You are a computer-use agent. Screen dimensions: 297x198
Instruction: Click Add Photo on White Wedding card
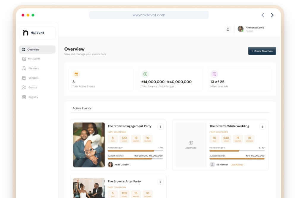191,145
